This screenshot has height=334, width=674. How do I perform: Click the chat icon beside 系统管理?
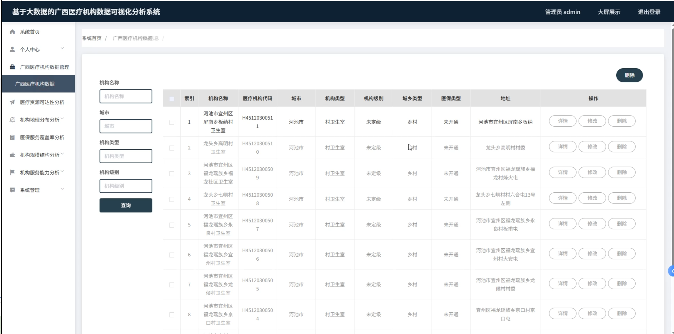12,190
